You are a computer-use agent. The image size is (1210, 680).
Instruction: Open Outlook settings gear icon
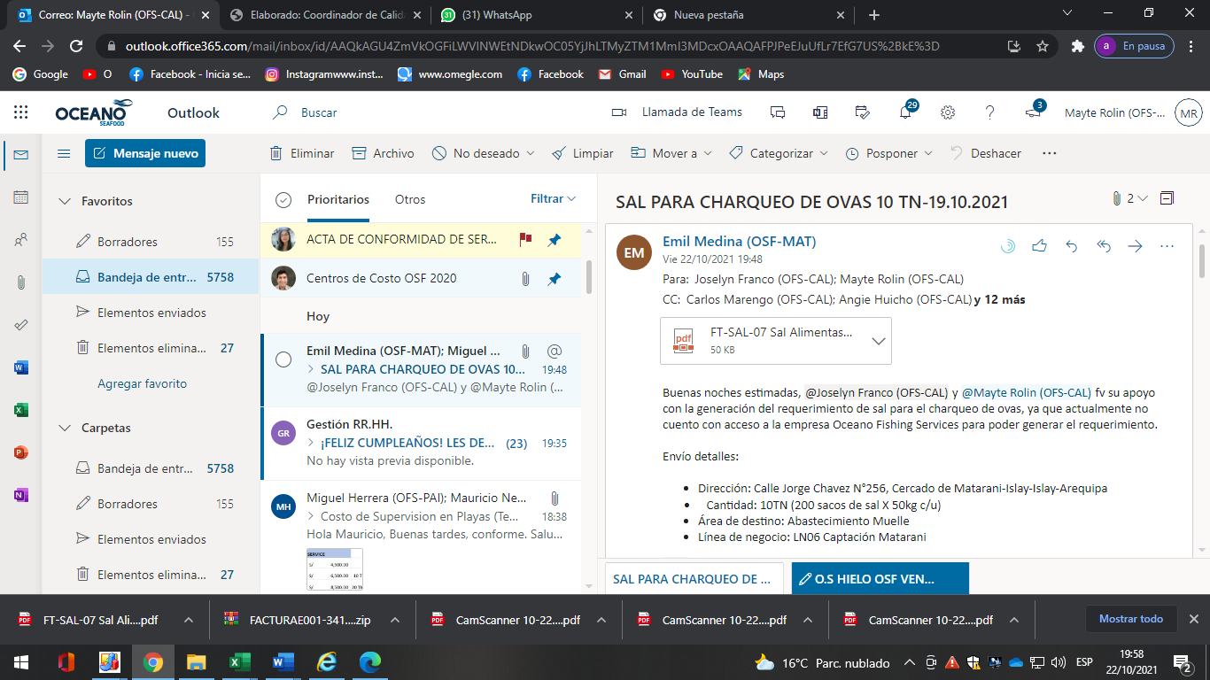click(948, 112)
